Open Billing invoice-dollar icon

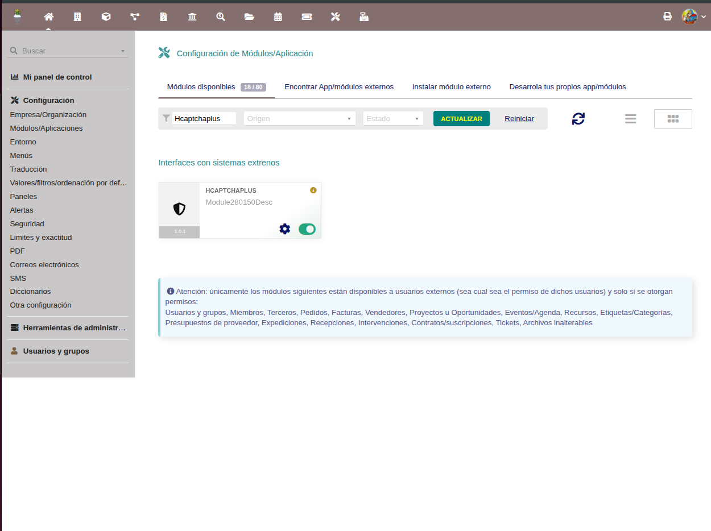(163, 16)
